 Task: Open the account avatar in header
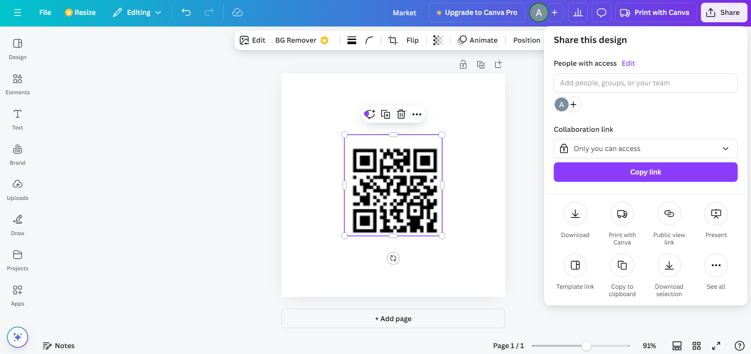click(538, 13)
